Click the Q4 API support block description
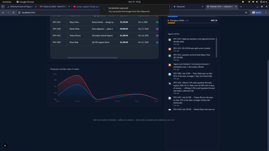Viewport: 269px width, 151px height. pos(100,42)
